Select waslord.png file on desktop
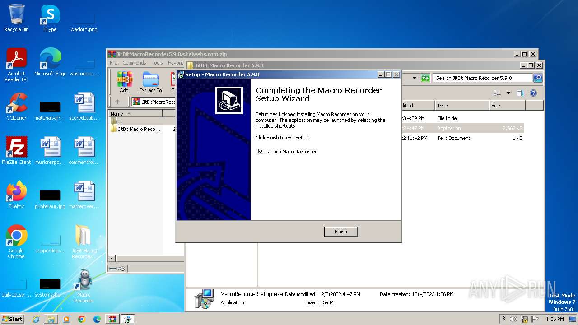This screenshot has height=325, width=578. point(84,23)
